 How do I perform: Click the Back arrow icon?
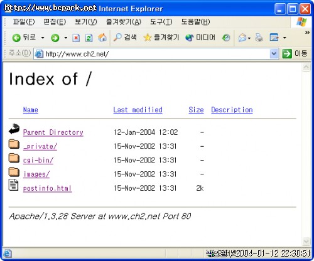16,38
